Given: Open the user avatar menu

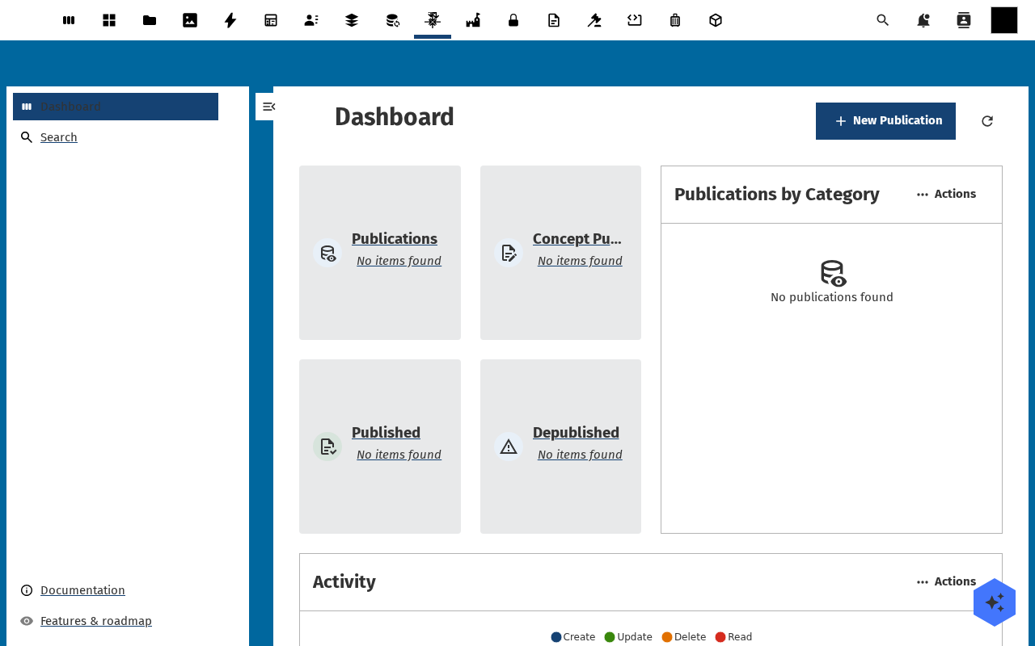Looking at the screenshot, I should click(x=1004, y=20).
